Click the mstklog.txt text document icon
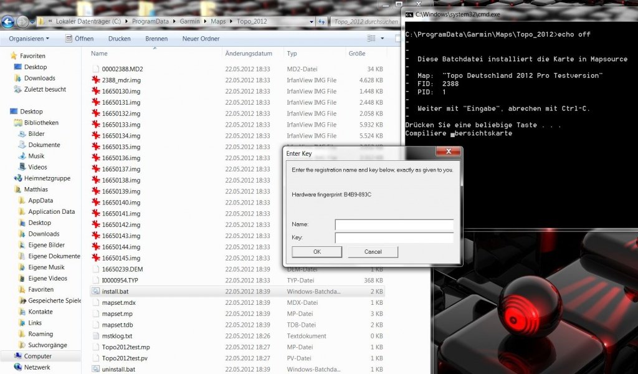Viewport: 638px width, 374px height. (96, 336)
